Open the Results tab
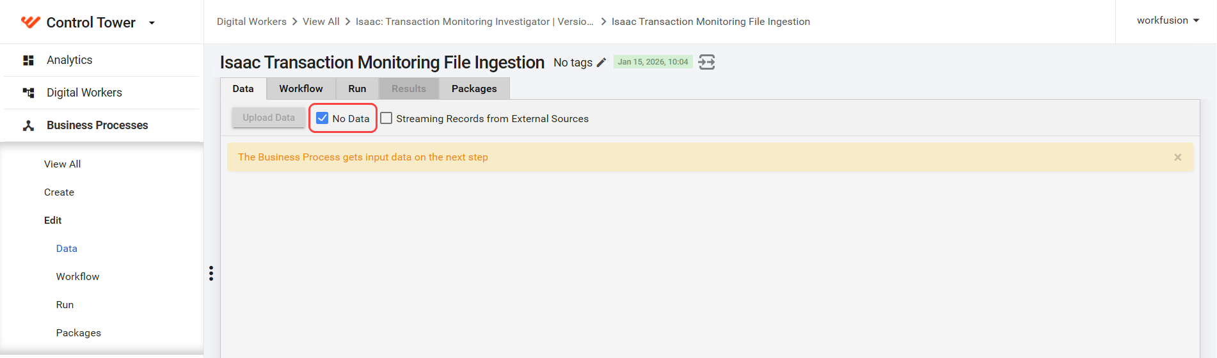This screenshot has width=1217, height=358. 409,89
